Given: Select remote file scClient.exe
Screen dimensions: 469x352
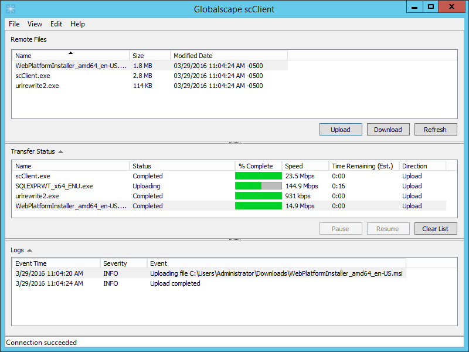Looking at the screenshot, I should (x=151, y=76).
